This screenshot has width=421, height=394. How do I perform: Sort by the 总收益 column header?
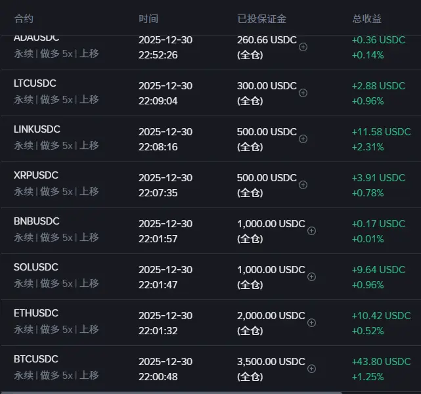click(366, 18)
